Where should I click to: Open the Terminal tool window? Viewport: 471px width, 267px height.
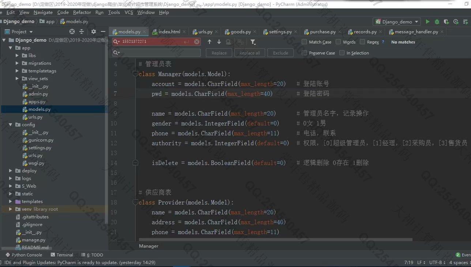62,255
